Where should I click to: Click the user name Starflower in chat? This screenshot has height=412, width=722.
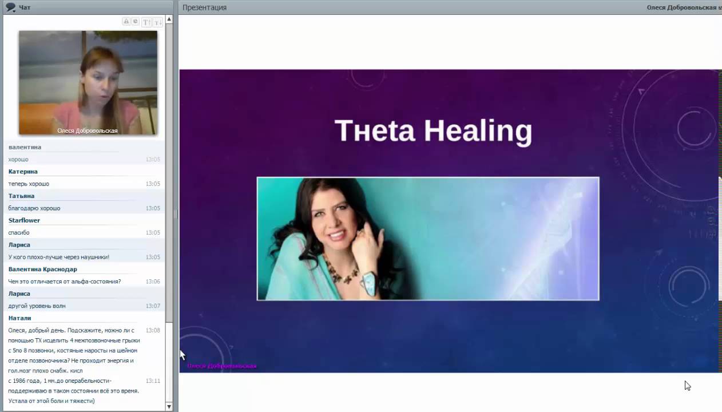[24, 220]
